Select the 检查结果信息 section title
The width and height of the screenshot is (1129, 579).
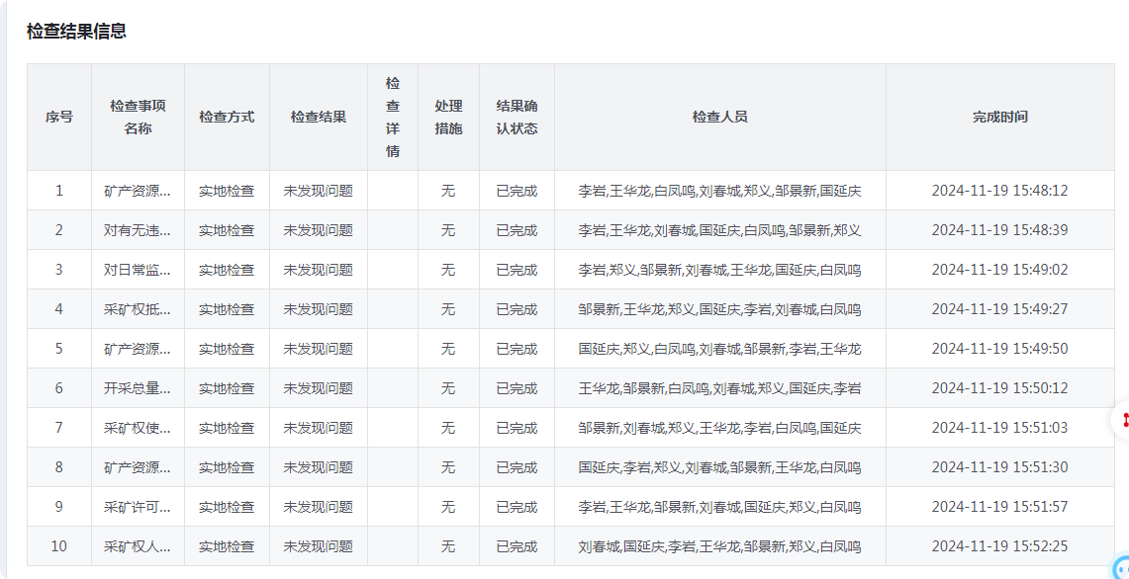[76, 31]
